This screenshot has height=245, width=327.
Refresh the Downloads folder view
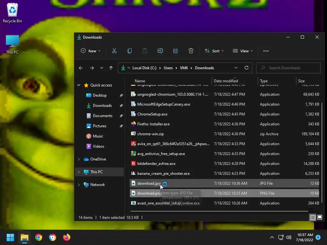247,68
